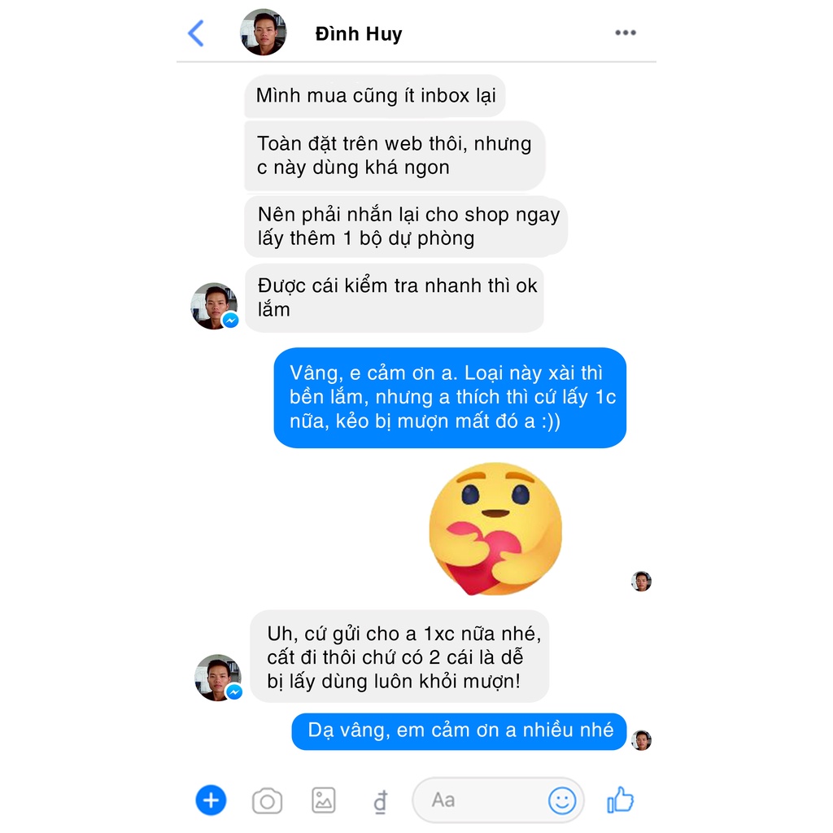Open the camera icon
This screenshot has height=833, width=833.
tap(267, 800)
